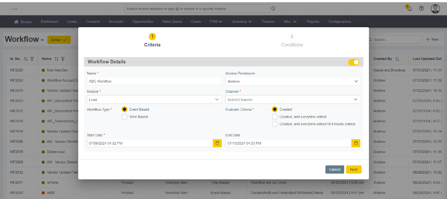This screenshot has height=199, width=447.
Task: Open the help question mark icon
Action: click(x=421, y=8)
